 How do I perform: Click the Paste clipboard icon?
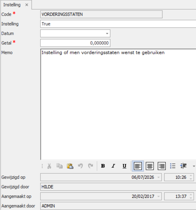coord(70,166)
